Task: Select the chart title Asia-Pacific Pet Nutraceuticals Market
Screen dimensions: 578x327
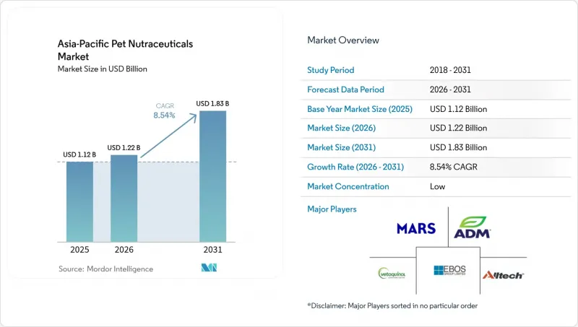Action: [125, 50]
